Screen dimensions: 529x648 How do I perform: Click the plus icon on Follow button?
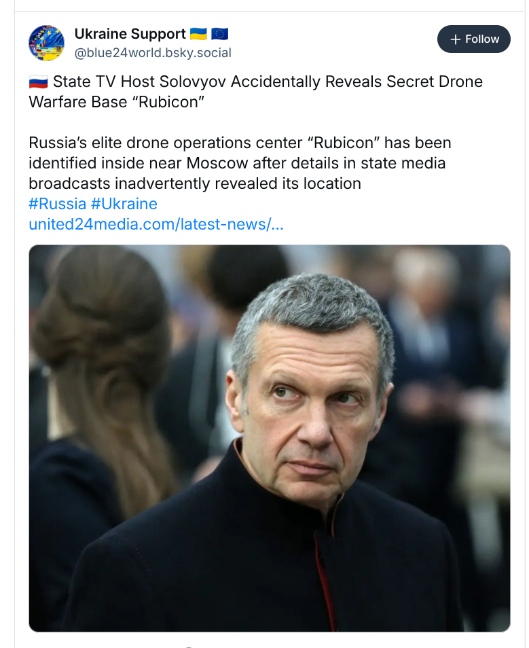(456, 39)
